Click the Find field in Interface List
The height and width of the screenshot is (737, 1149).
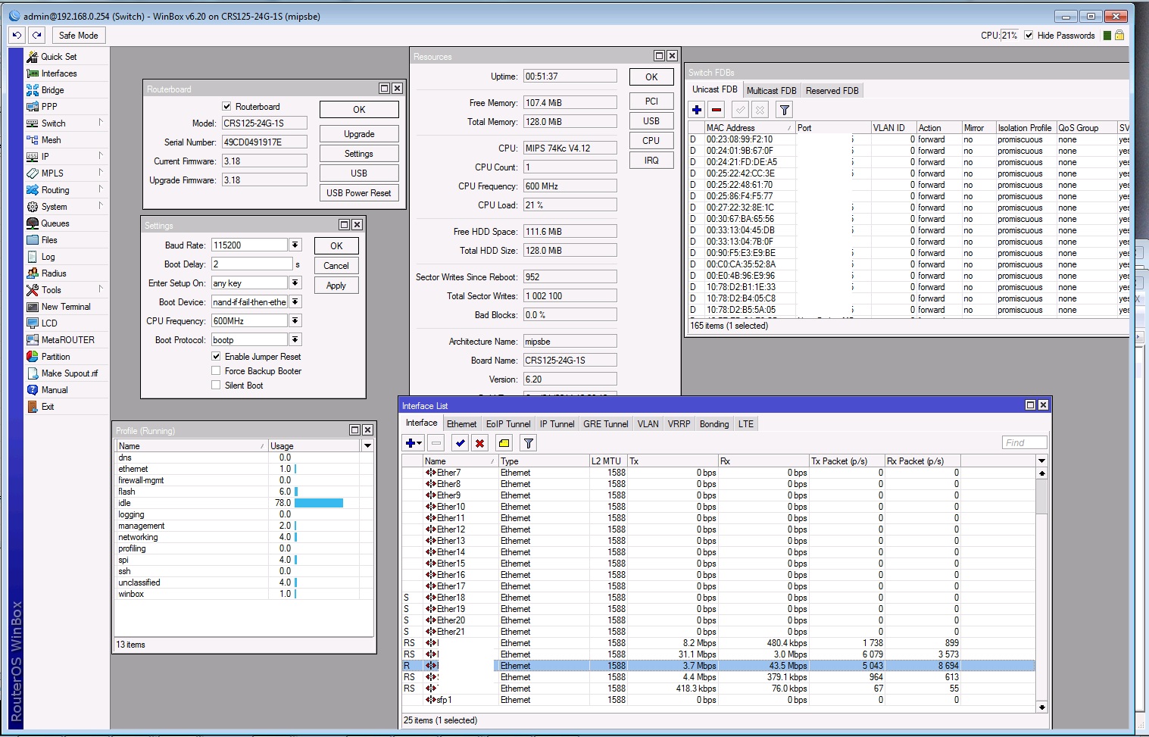[x=1024, y=443]
